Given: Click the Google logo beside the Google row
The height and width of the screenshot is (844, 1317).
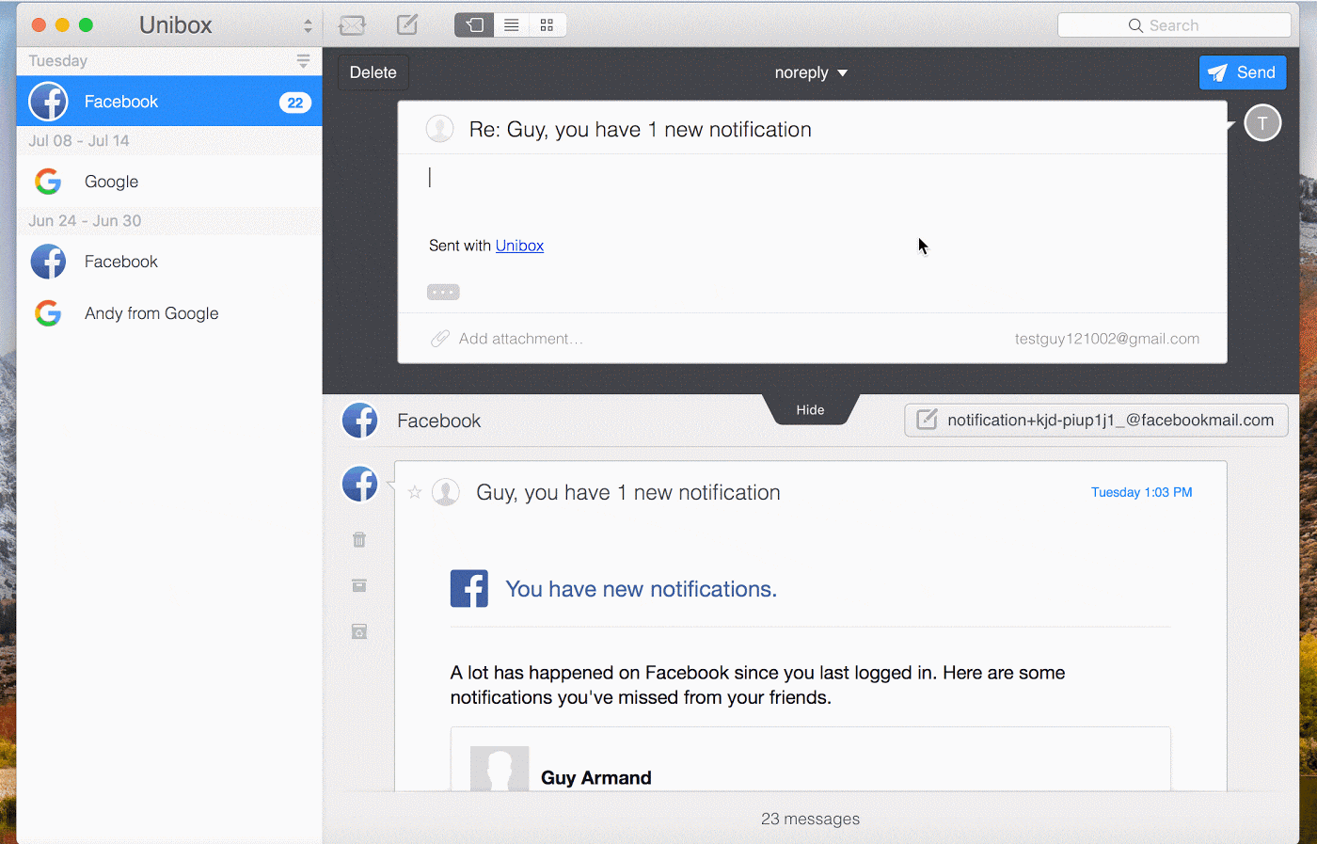Looking at the screenshot, I should pos(48,182).
